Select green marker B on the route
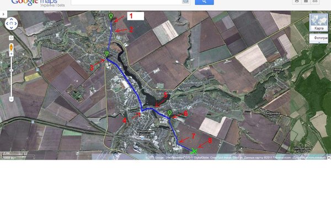This screenshot has width=331, height=207. click(x=169, y=113)
